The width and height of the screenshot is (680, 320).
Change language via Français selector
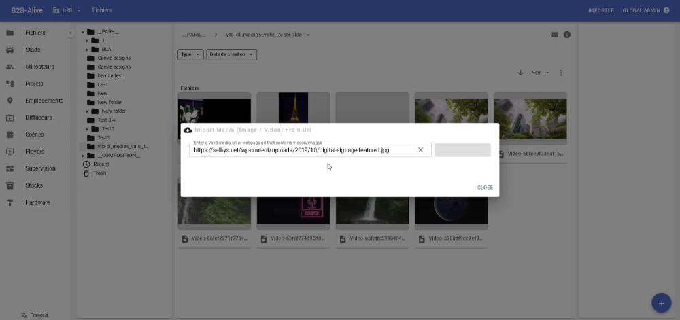coord(35,315)
